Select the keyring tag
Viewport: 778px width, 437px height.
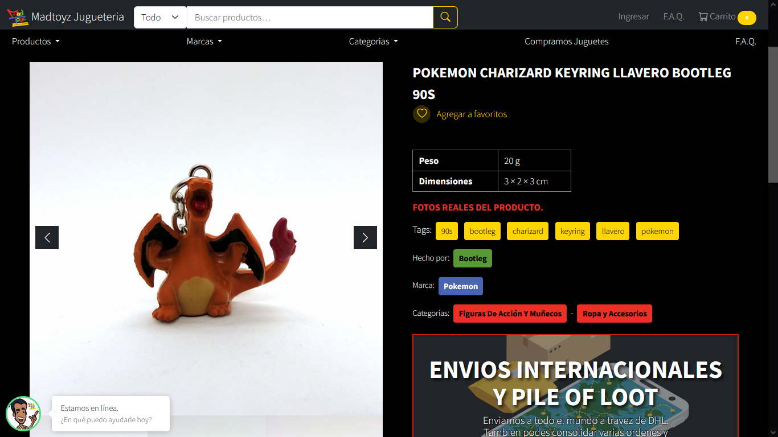coord(572,231)
